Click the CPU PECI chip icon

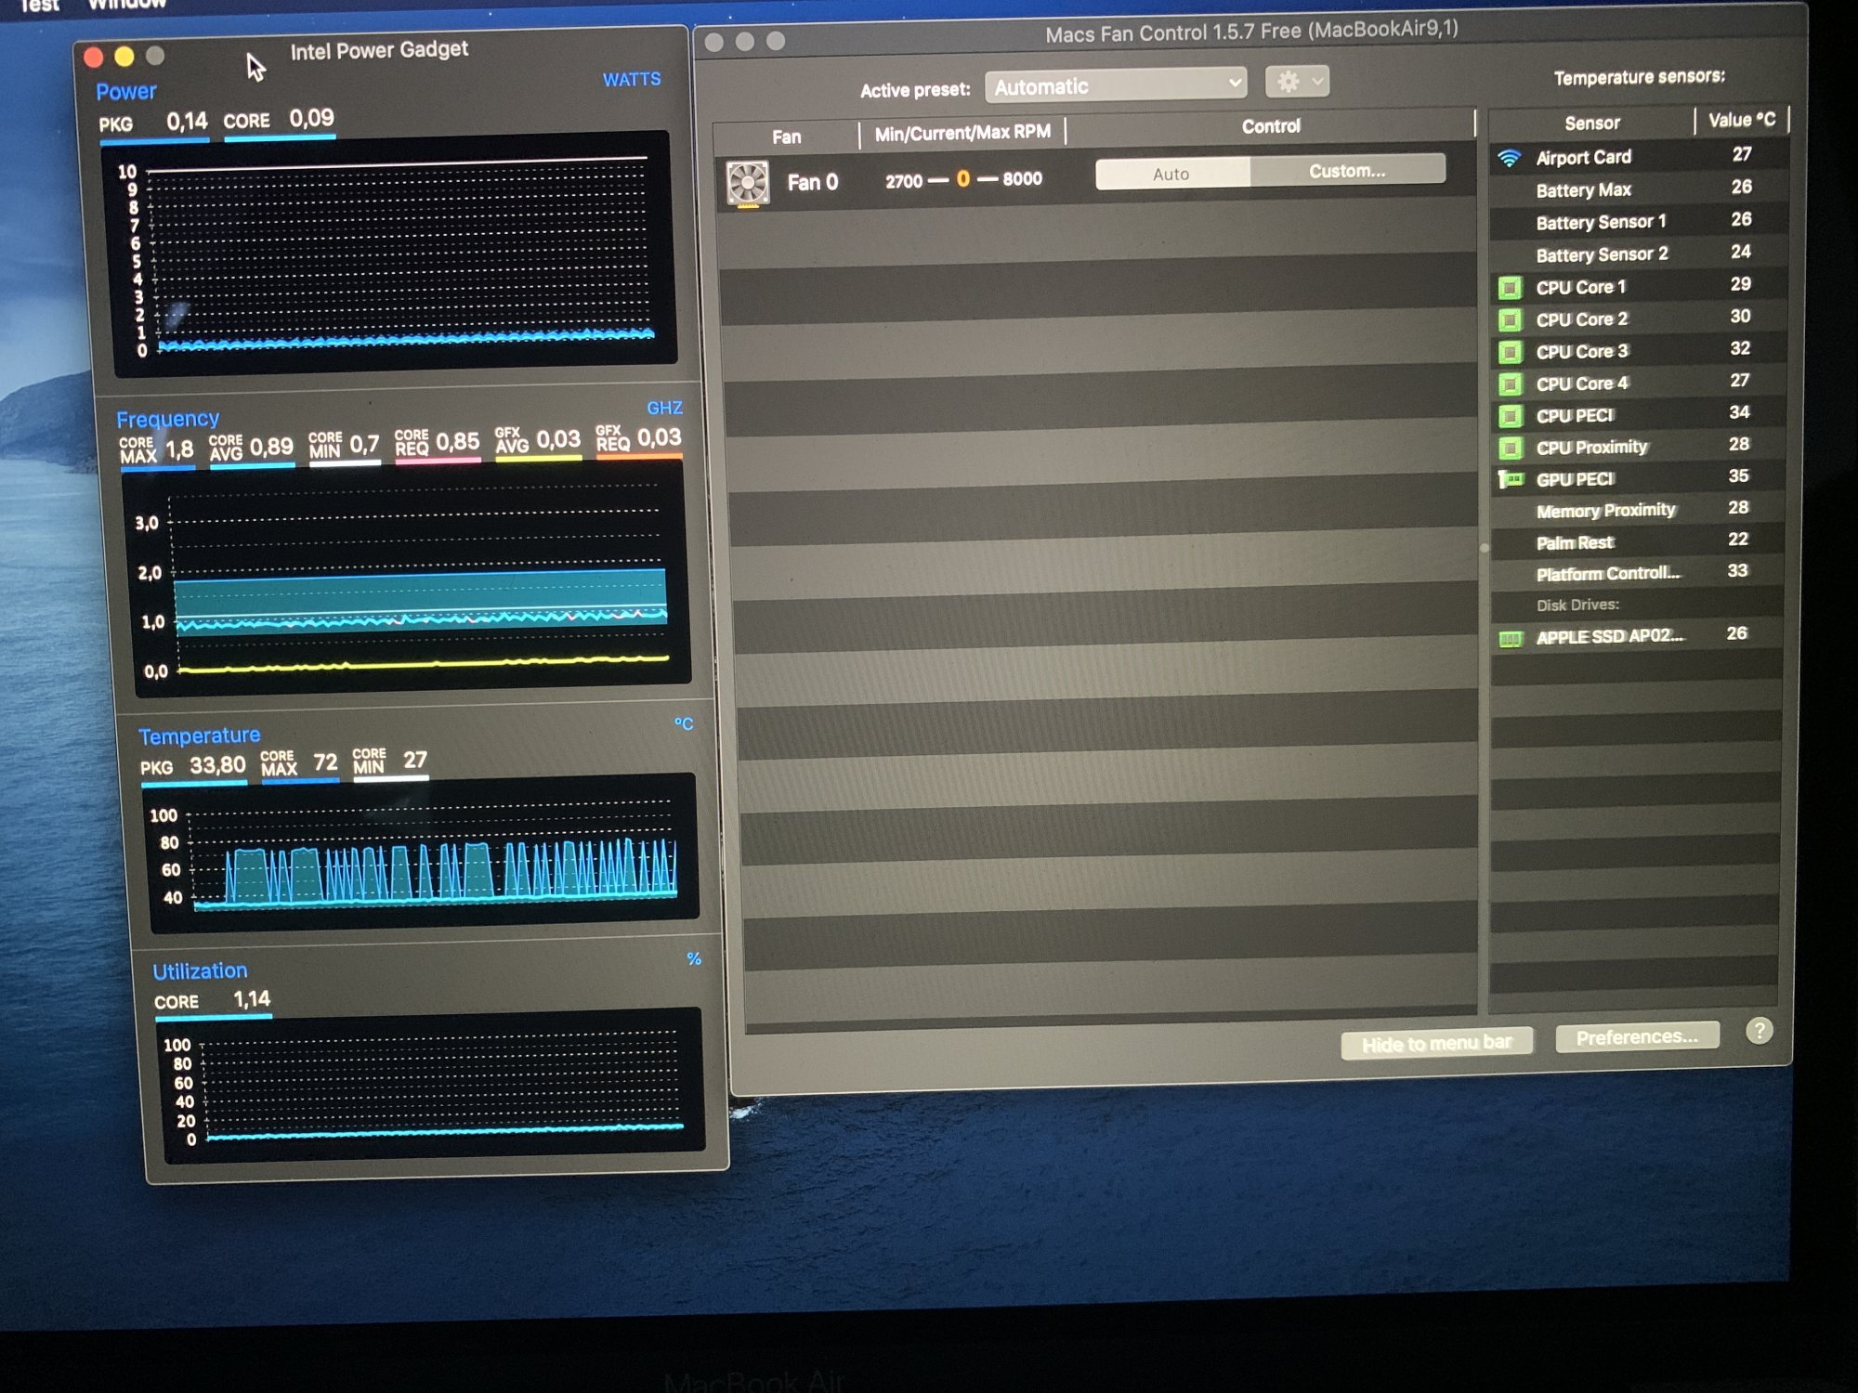(1511, 416)
